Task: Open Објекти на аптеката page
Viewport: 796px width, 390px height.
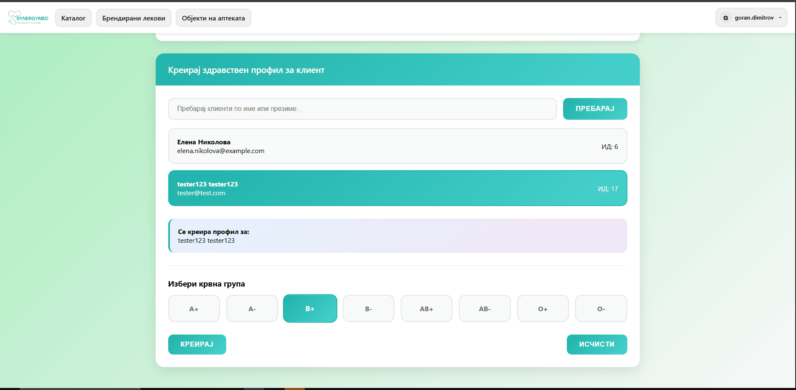Action: pyautogui.click(x=213, y=18)
